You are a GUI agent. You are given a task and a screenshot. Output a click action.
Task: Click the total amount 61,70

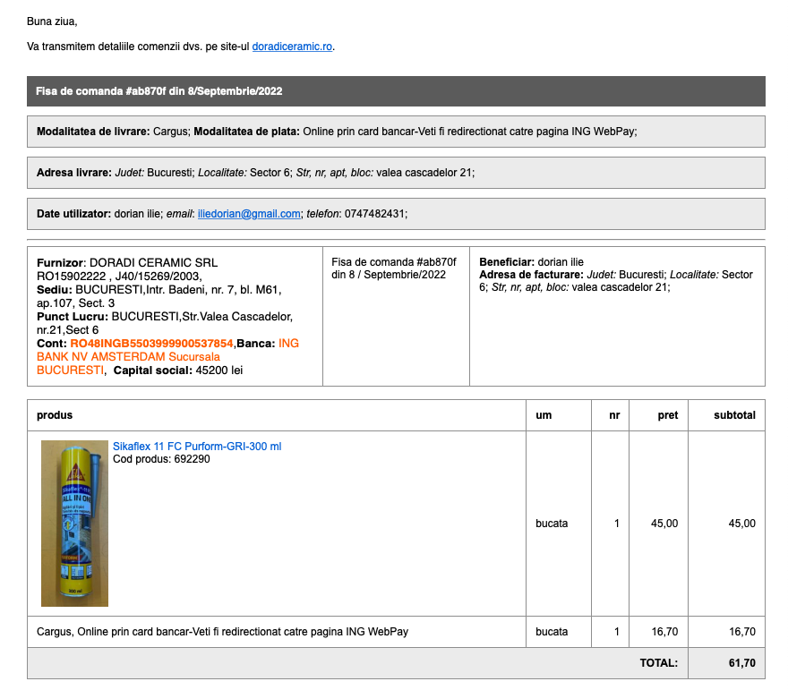click(741, 663)
